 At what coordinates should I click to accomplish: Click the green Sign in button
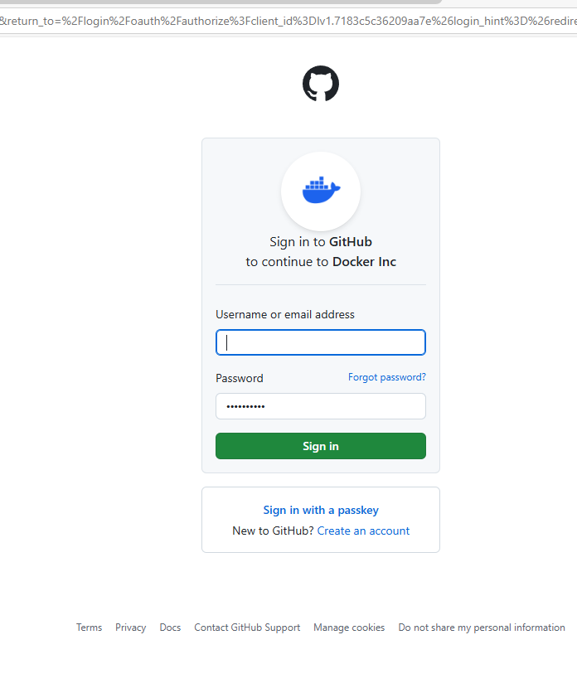321,446
